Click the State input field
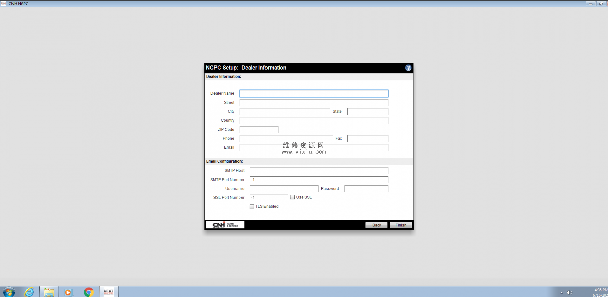The width and height of the screenshot is (608, 297). 368,111
